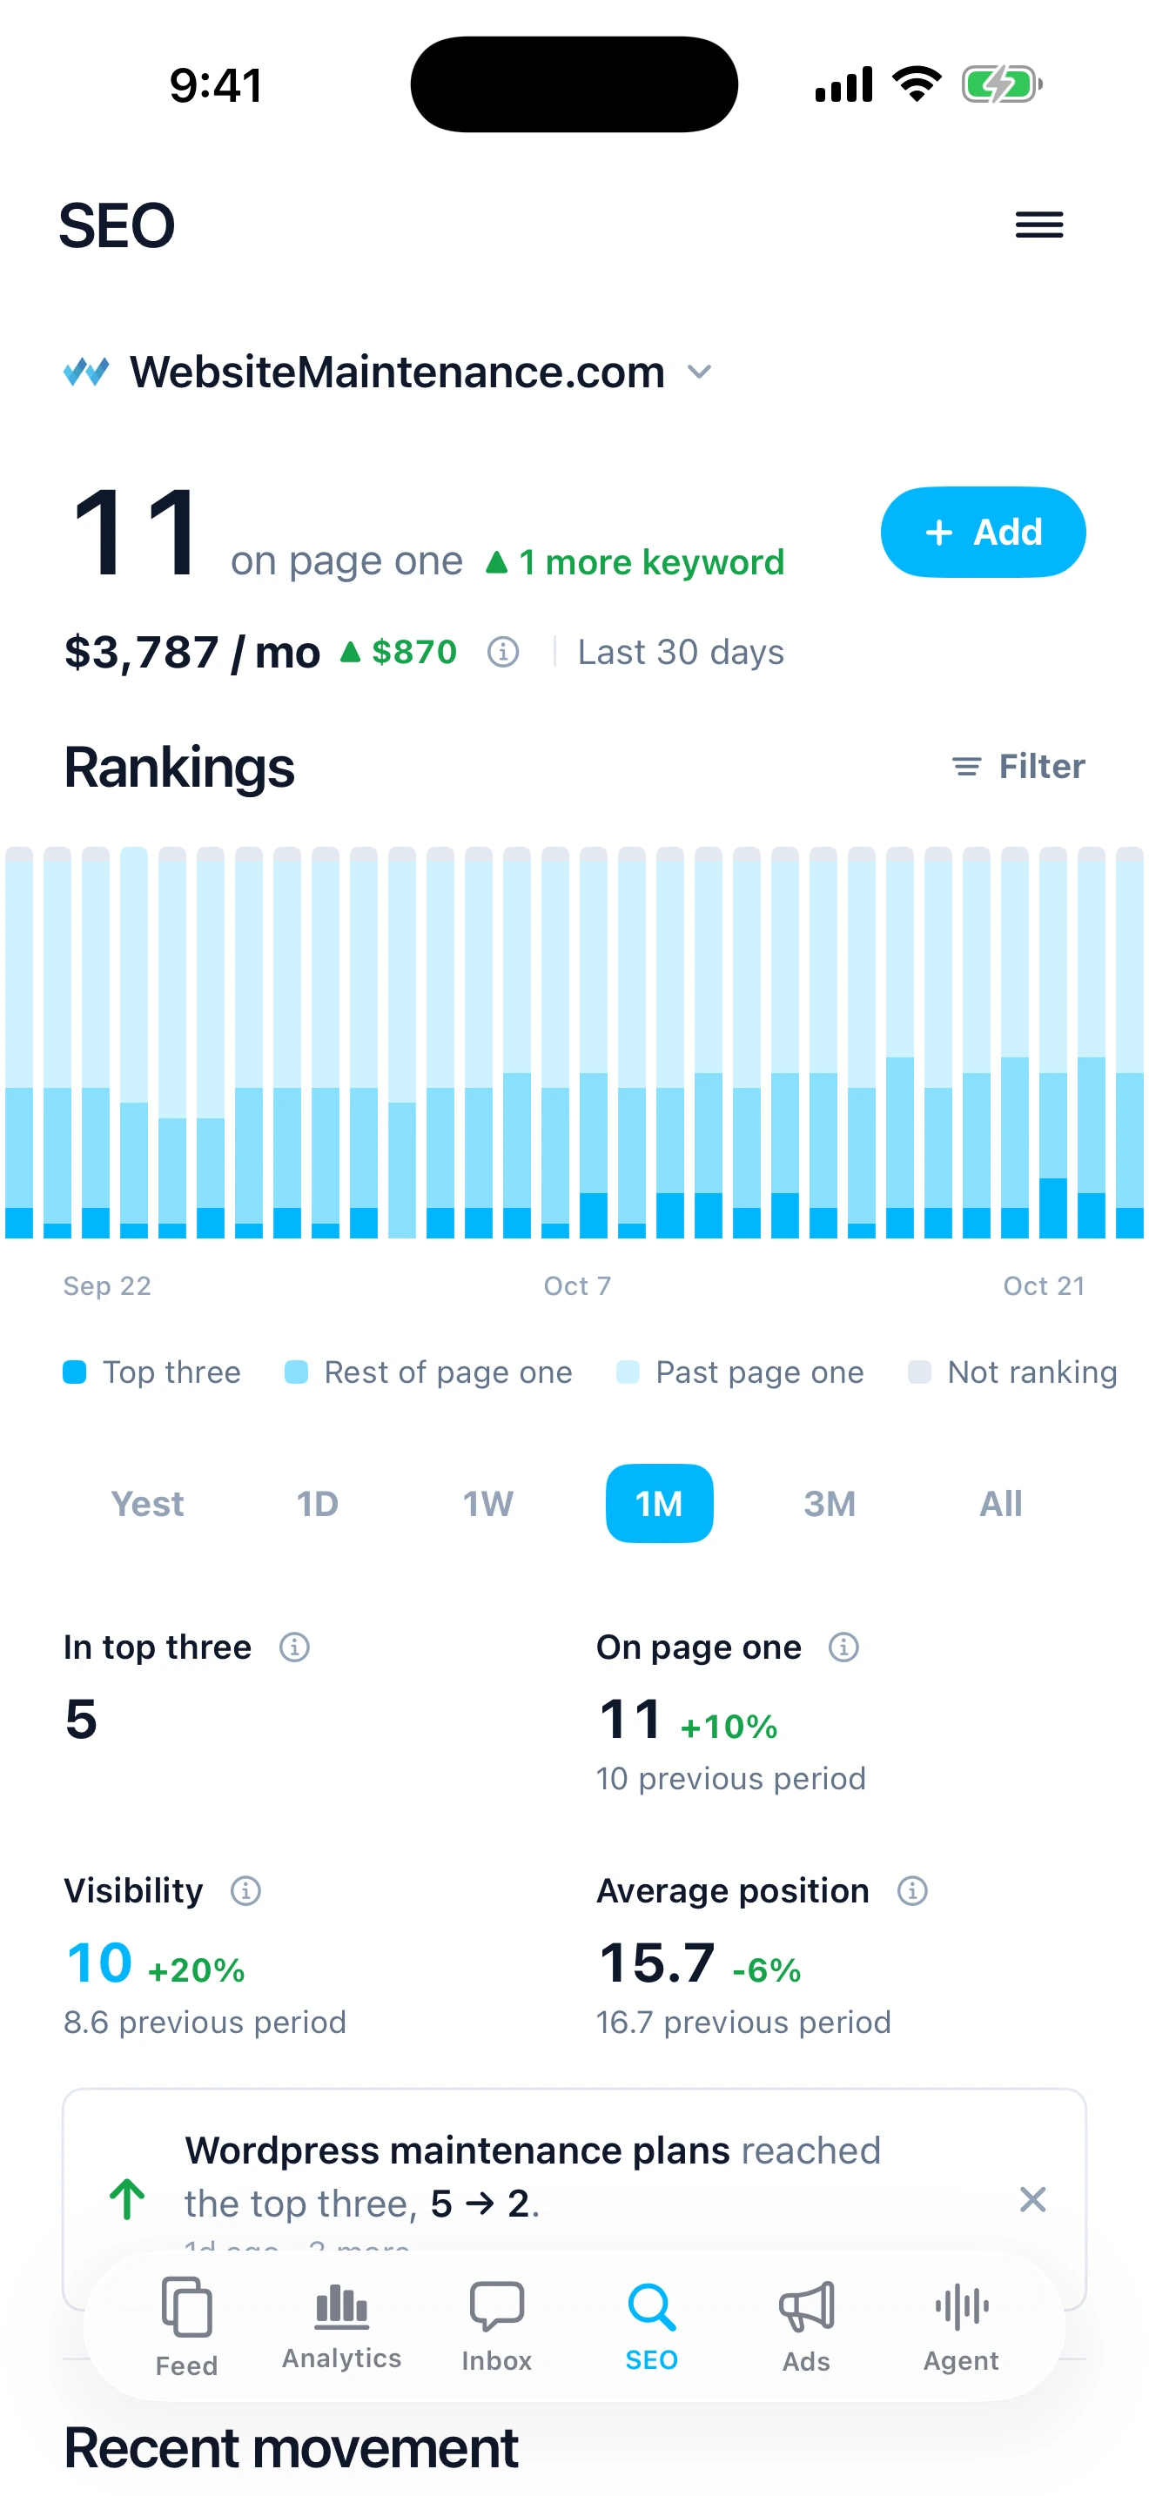Select the first chart bar above the Sep 22 label
Viewport: 1149px width, 2496px height.
[19, 1043]
